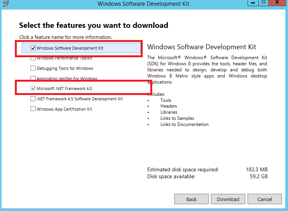288x211 pixels.
Task: Click the 'Select the features you want to download' heading
Action: pyautogui.click(x=94, y=25)
